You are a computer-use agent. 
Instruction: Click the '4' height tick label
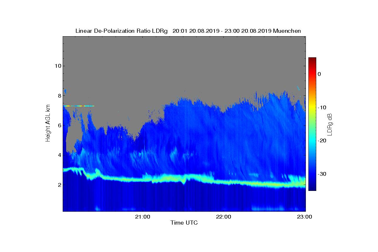pyautogui.click(x=59, y=155)
